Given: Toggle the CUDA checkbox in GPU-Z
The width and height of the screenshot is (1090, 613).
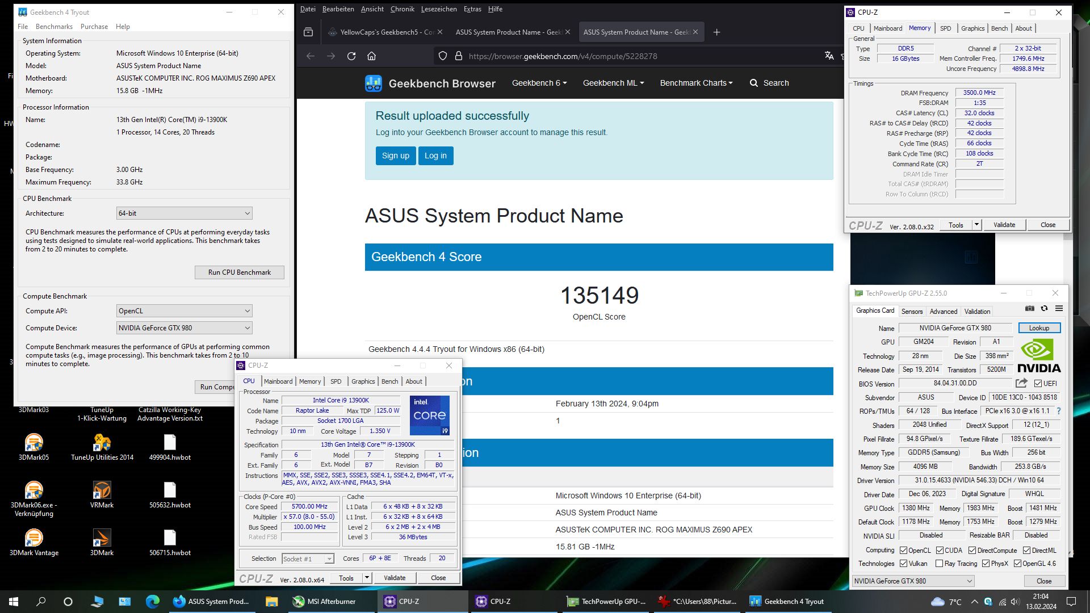Looking at the screenshot, I should coord(940,550).
